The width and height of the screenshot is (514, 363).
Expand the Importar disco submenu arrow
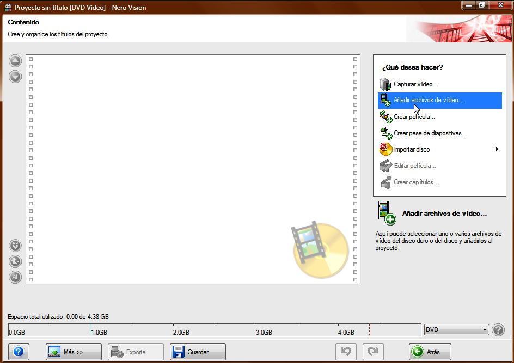point(497,149)
